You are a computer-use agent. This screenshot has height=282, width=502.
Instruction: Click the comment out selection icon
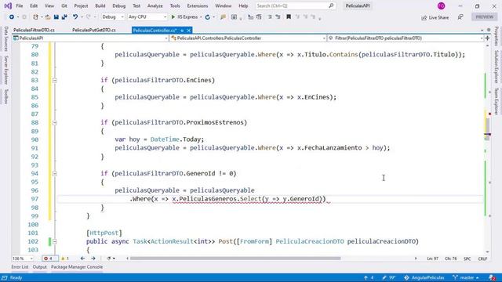pos(270,17)
